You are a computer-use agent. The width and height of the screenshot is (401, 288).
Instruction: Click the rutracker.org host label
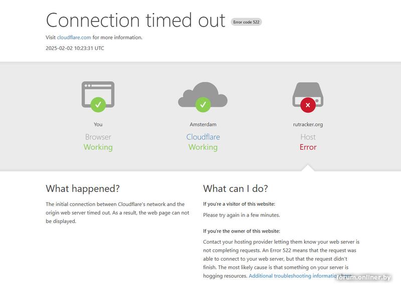click(308, 124)
